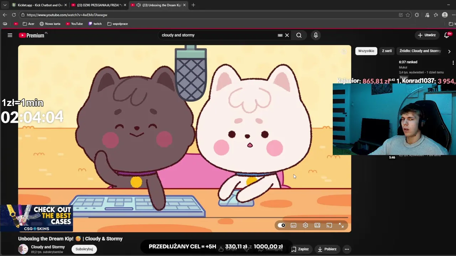Open a new browser tab
456x256 pixels.
[193, 5]
